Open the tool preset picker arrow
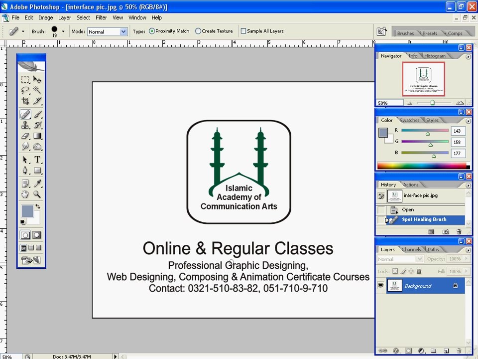 (x=23, y=31)
